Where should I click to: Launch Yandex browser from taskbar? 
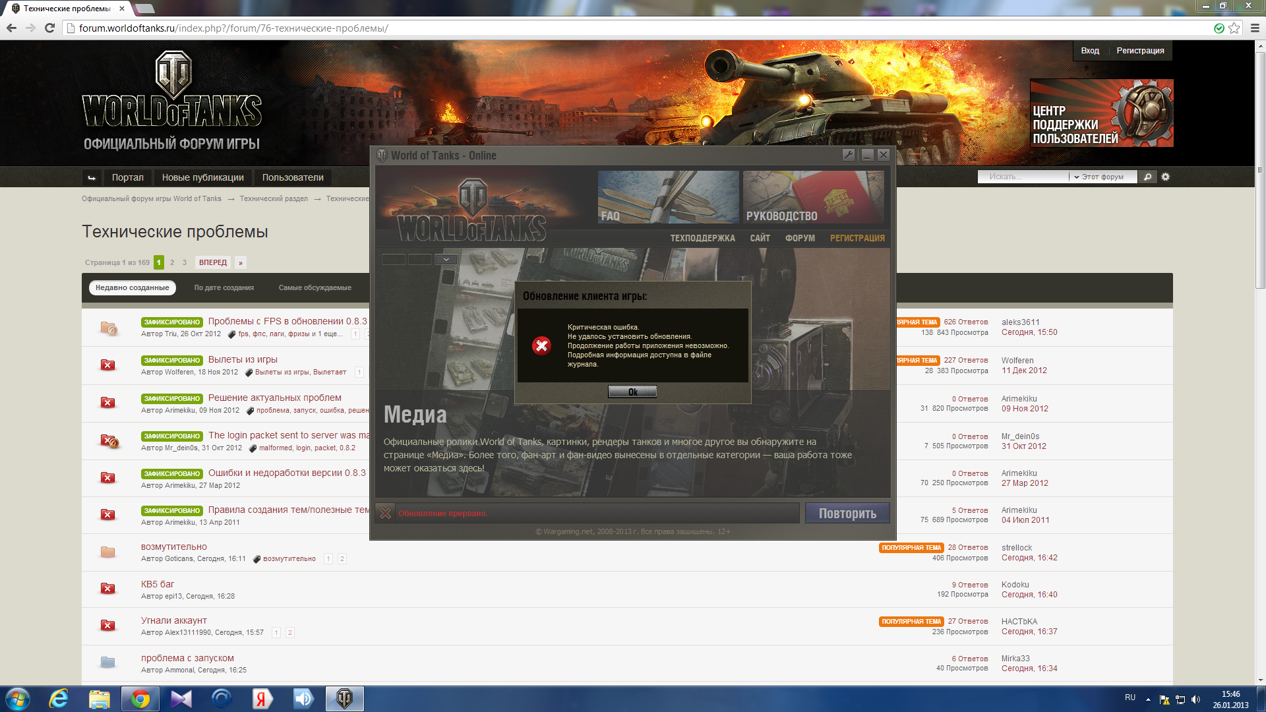coord(262,699)
